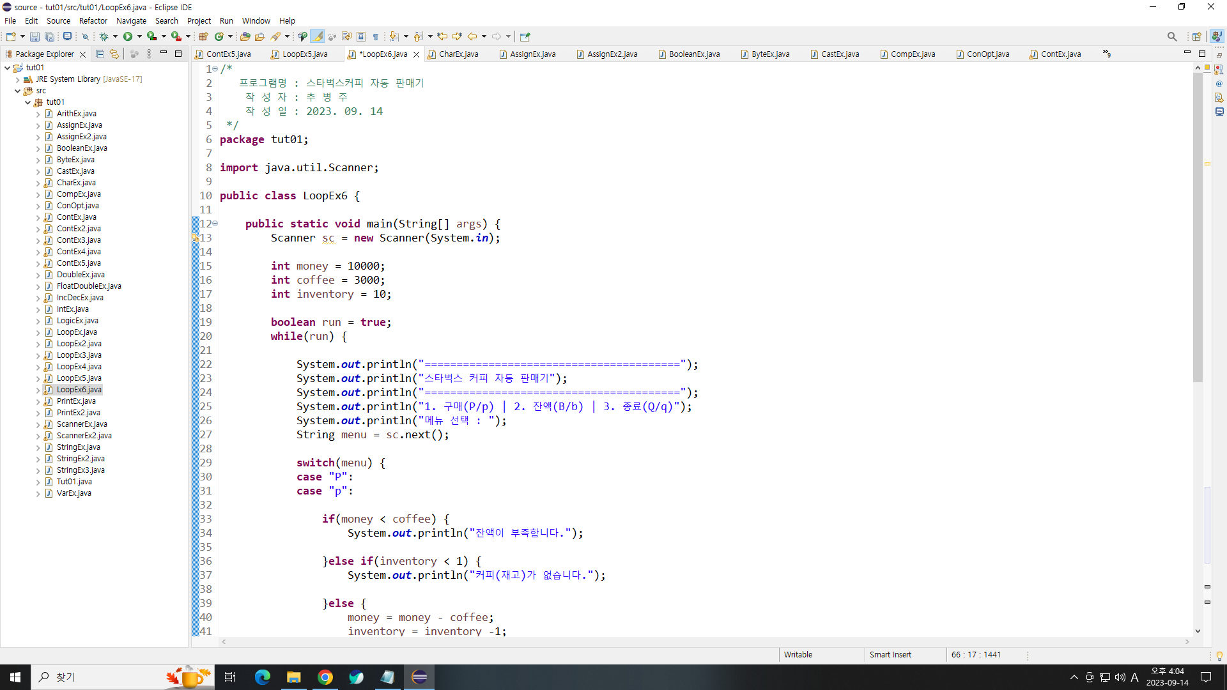Expand JRE System Library node
This screenshot has width=1227, height=690.
pyautogui.click(x=18, y=80)
